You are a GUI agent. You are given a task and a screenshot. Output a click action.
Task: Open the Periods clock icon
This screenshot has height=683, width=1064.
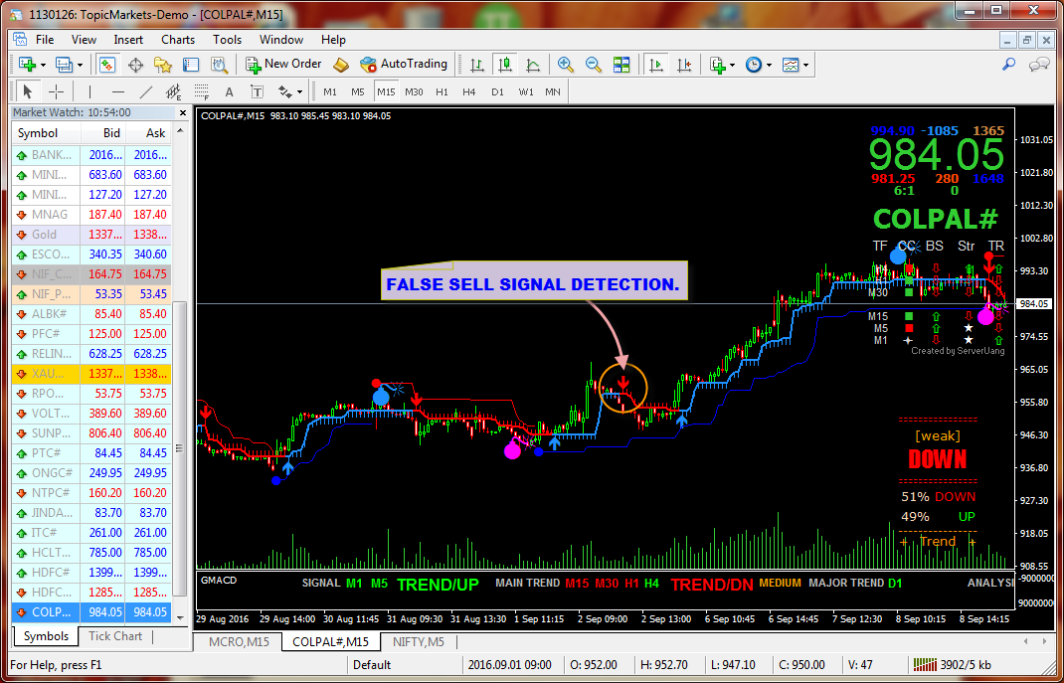[753, 65]
